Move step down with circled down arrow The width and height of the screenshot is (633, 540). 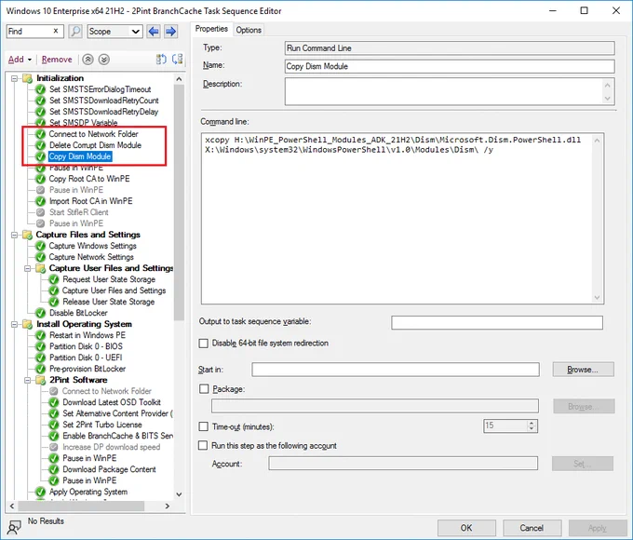pyautogui.click(x=103, y=60)
